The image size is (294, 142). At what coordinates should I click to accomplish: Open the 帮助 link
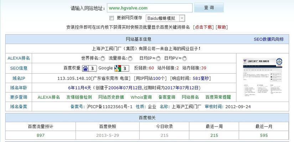coord(222,27)
